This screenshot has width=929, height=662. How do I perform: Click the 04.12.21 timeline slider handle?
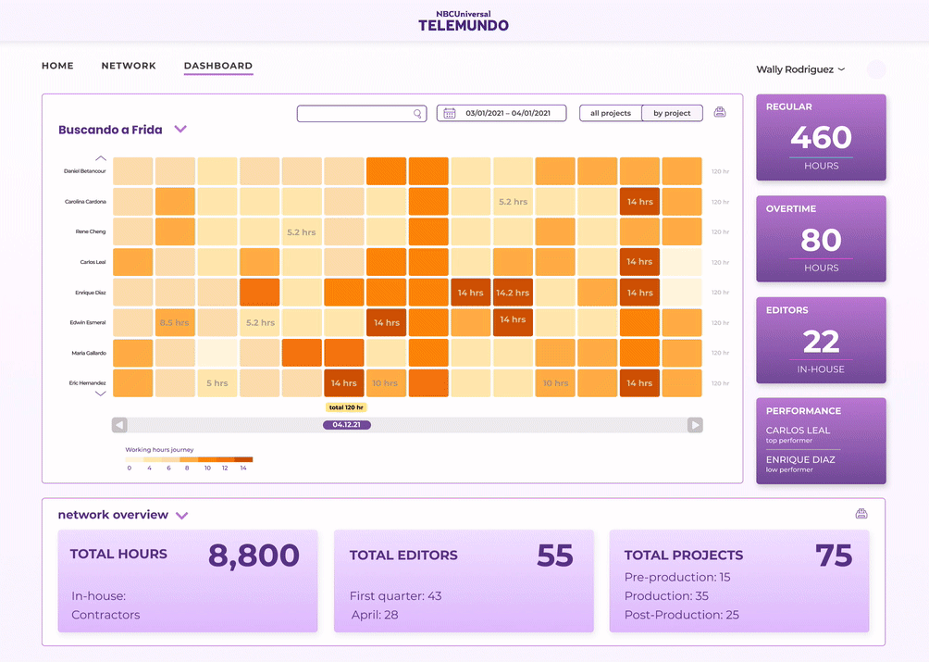[347, 425]
